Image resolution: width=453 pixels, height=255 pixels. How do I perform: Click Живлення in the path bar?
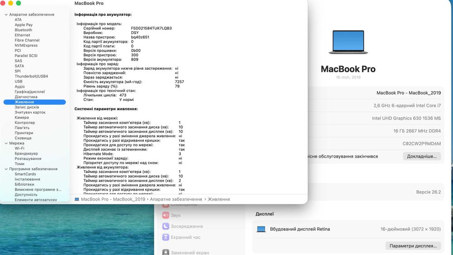(x=219, y=199)
